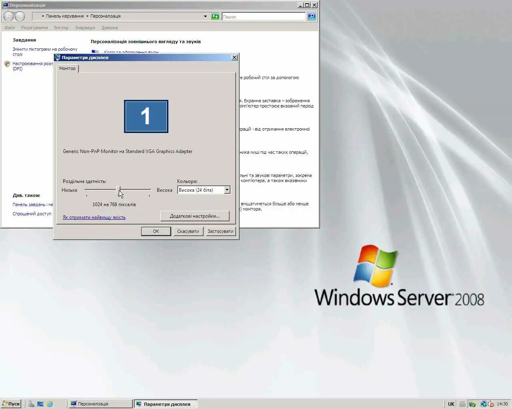Open Спрощений доступ link
512x409 pixels.
point(32,214)
